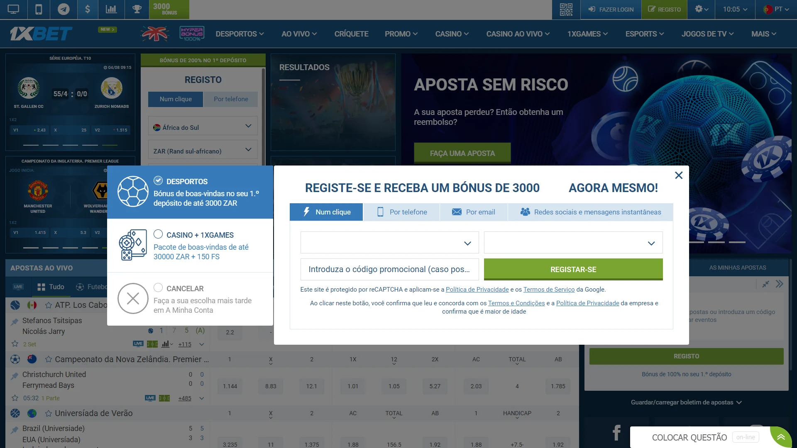Click the Facebook icon in footer area

click(x=616, y=433)
